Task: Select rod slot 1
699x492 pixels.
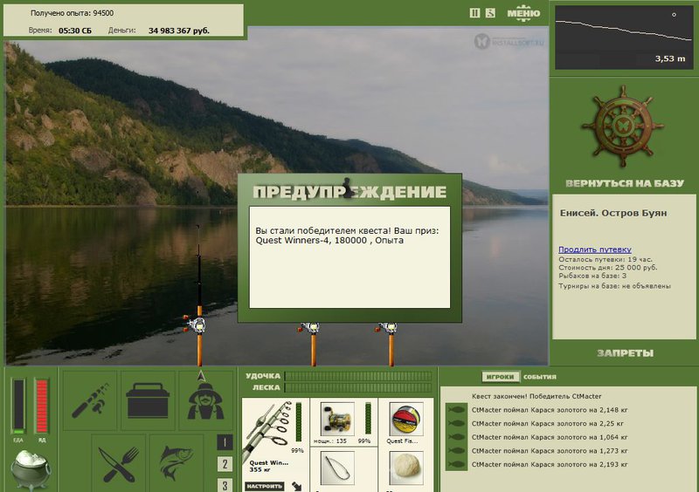Action: click(x=225, y=442)
